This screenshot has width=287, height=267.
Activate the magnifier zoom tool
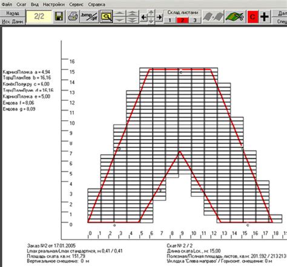tap(107, 16)
